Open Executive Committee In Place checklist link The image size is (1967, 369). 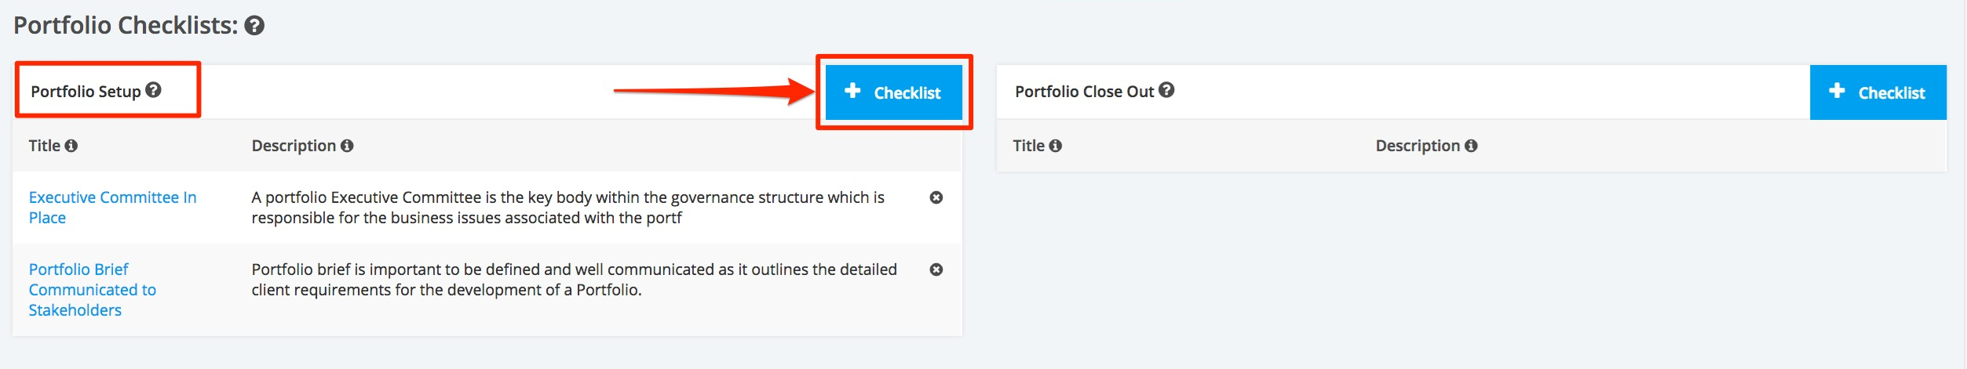click(x=112, y=208)
